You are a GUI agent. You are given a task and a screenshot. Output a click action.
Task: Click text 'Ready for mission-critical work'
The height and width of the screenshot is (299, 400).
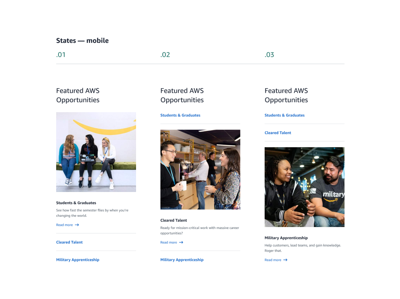click(x=184, y=228)
